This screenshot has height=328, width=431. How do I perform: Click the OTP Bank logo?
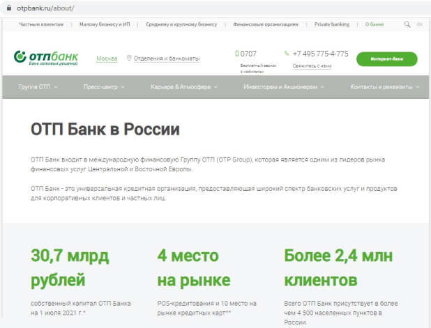(46, 58)
